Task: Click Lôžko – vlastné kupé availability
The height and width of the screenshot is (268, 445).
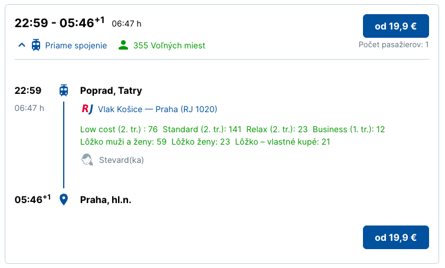Action: pyautogui.click(x=283, y=142)
